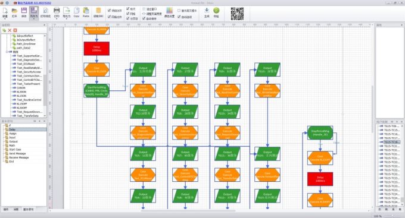The height and width of the screenshot is (218, 405).
Task: Click the blue download arrow icon
Action: coord(207,11)
